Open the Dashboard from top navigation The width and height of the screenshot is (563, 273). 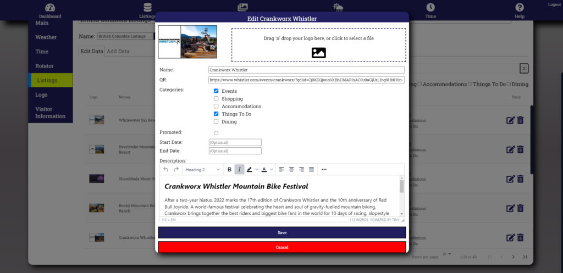click(x=50, y=11)
